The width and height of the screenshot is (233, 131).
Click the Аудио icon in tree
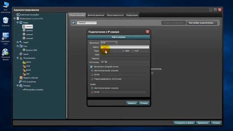[21, 42]
